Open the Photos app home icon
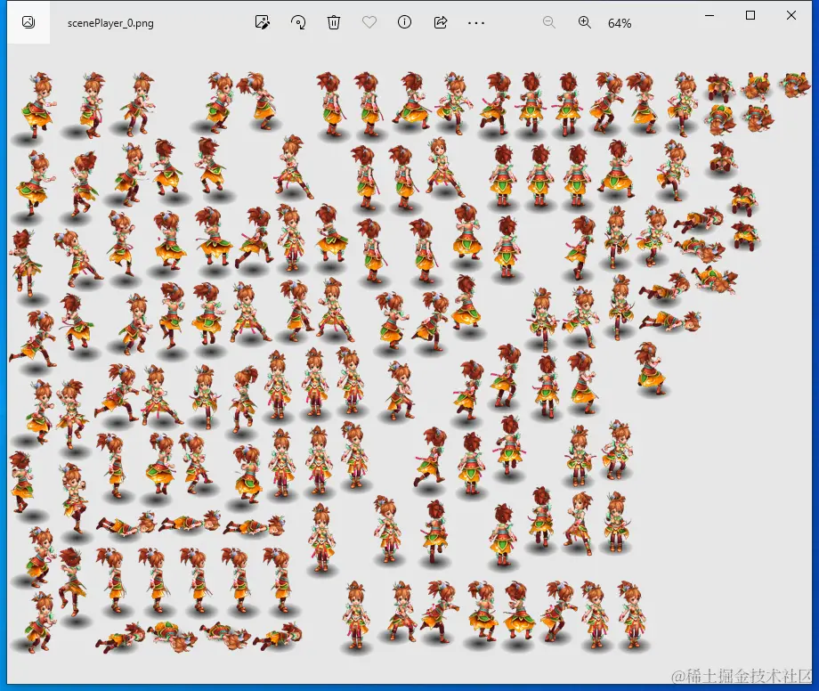The width and height of the screenshot is (819, 691). click(x=28, y=22)
